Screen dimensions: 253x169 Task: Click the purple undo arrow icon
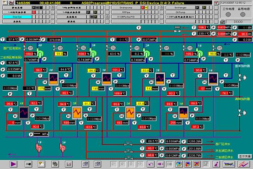(x=151, y=164)
